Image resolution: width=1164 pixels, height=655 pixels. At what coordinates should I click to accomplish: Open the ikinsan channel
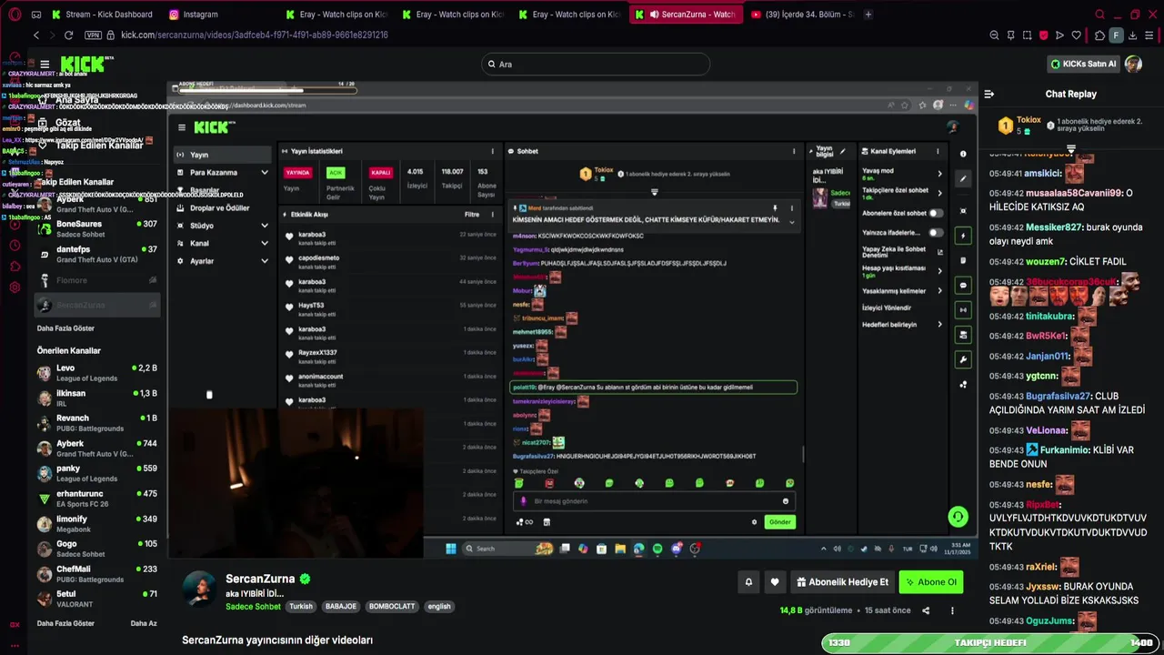click(97, 398)
